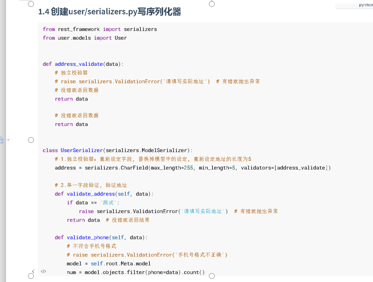The image size is (373, 282).
Task: Open the dropdown arrow beside the document icon
Action: pos(8,140)
